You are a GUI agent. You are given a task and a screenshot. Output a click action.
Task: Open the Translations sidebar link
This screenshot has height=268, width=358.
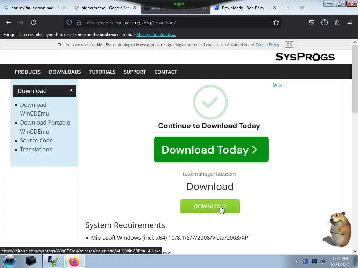(x=36, y=149)
